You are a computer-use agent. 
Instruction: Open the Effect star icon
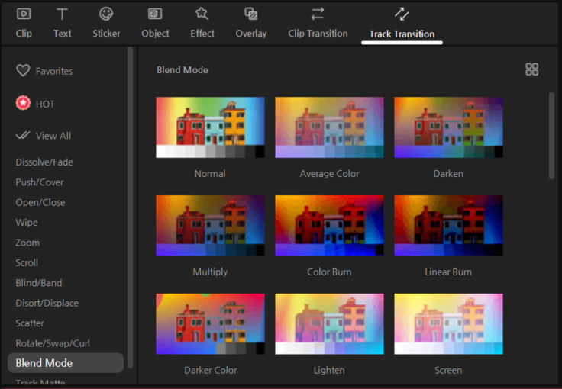202,14
